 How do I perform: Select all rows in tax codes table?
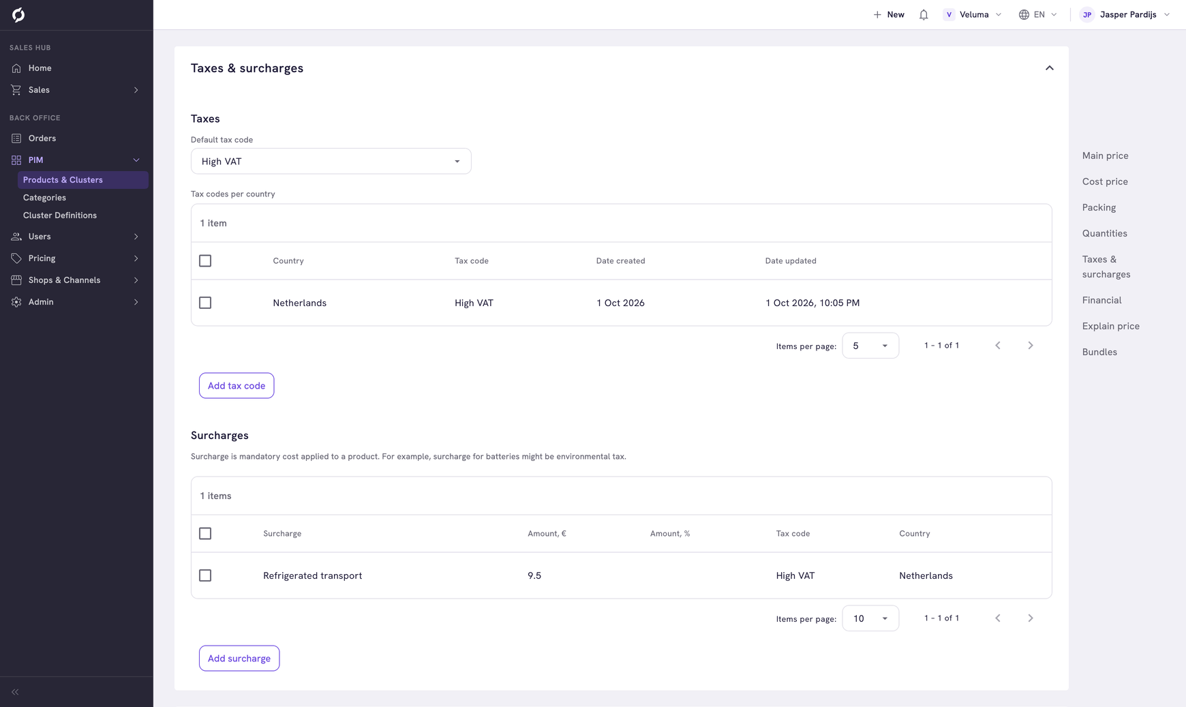(x=205, y=261)
